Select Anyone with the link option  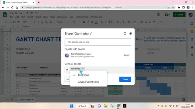pyautogui.click(x=88, y=82)
